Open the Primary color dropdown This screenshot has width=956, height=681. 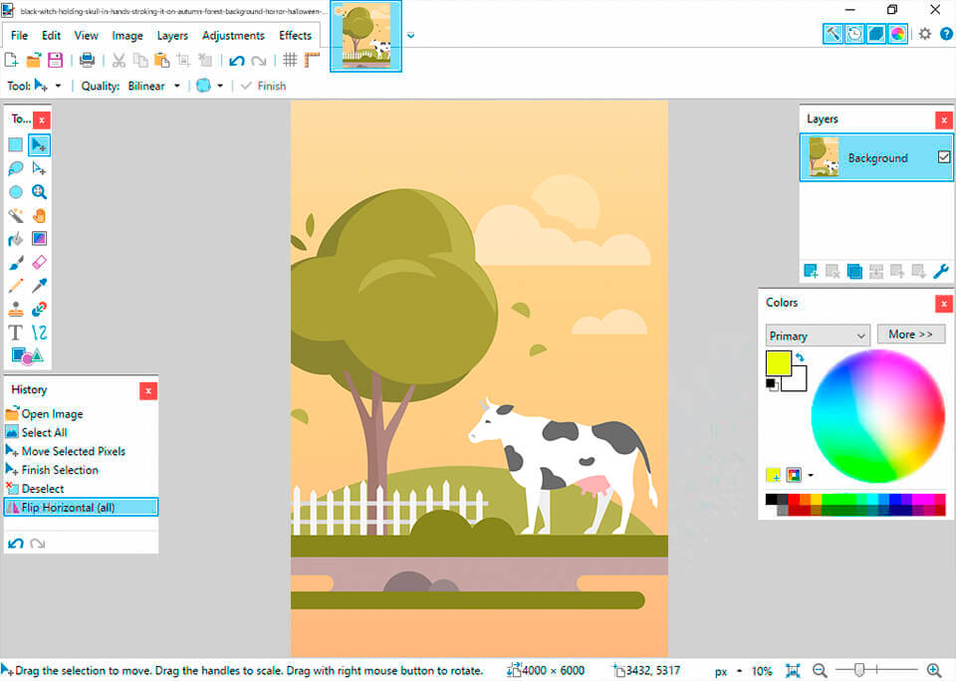tap(817, 336)
